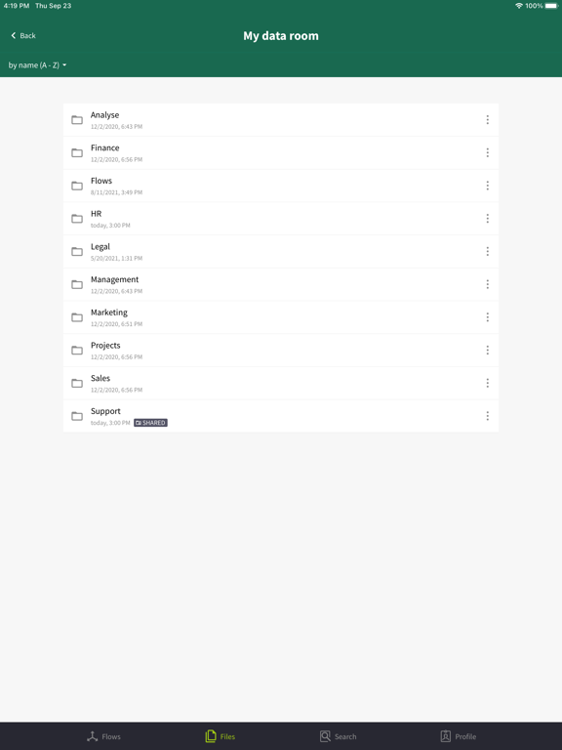Open three-dot menu for Sales folder
The image size is (562, 750).
pos(488,383)
